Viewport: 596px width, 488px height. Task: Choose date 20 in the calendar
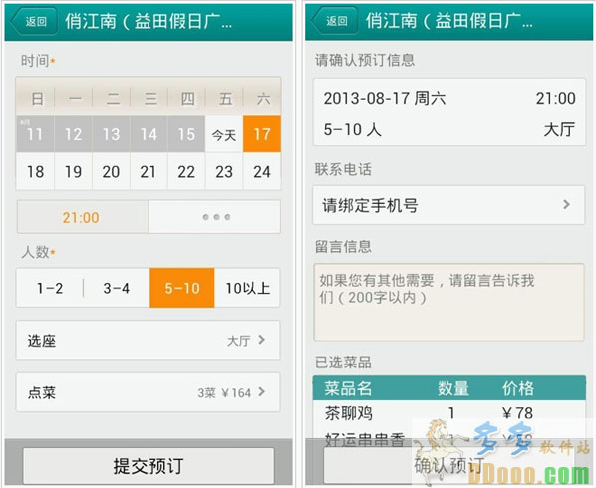tap(111, 171)
